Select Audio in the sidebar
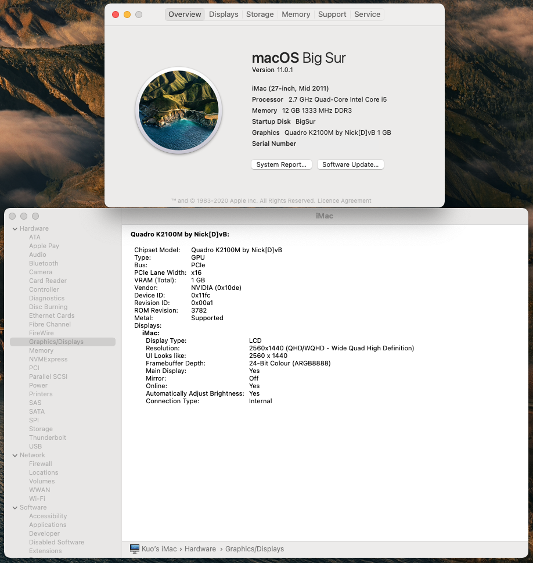This screenshot has width=533, height=563. [x=38, y=254]
